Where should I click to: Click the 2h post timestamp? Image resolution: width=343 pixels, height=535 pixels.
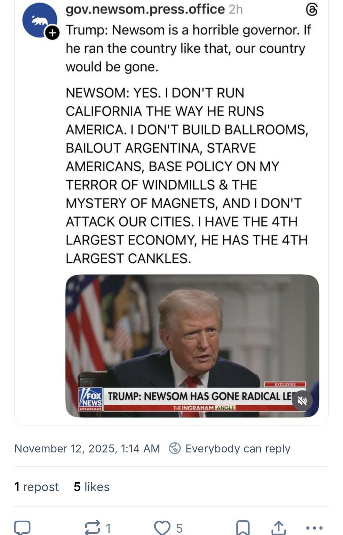tap(235, 10)
